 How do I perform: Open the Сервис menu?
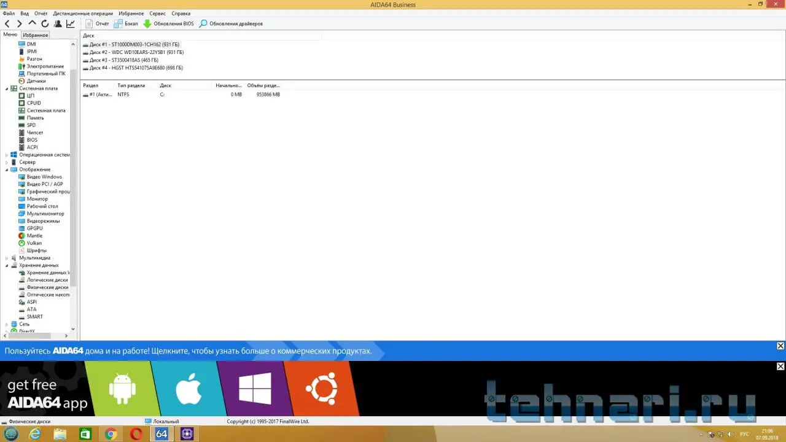click(x=158, y=14)
